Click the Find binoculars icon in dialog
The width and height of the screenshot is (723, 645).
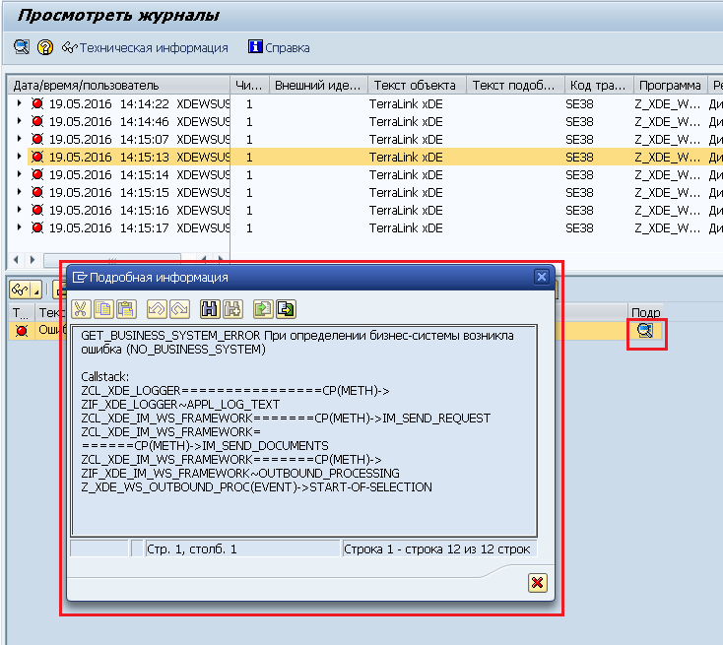click(x=209, y=308)
